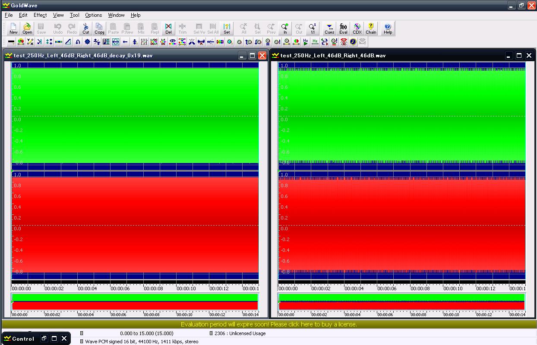
Task: Click the curved U-turn arrow effect icon
Action: pyautogui.click(x=78, y=42)
